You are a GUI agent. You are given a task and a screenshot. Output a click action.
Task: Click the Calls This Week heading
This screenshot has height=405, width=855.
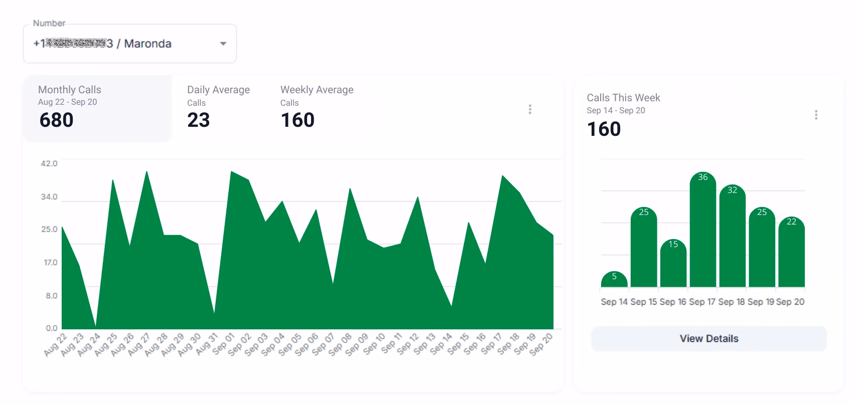tap(624, 98)
